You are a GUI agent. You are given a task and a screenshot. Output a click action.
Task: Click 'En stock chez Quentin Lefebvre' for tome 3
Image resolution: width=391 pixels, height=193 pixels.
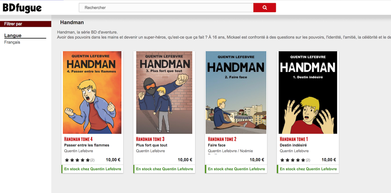[164, 169]
